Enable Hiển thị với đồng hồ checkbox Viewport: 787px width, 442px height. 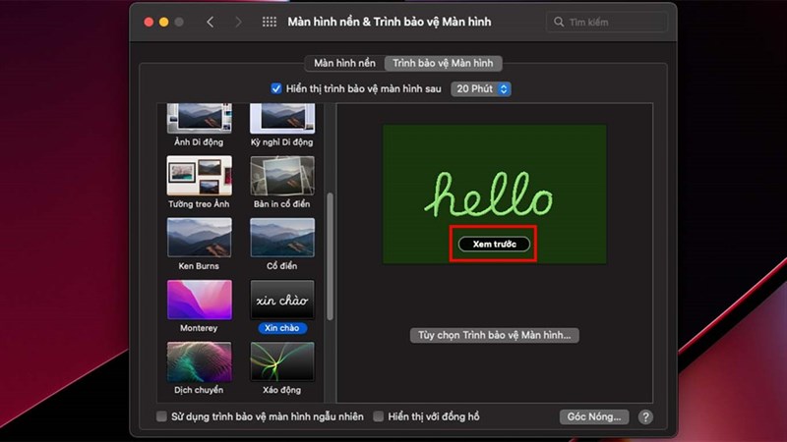(x=379, y=416)
